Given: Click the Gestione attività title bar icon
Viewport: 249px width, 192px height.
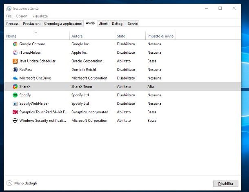Looking at the screenshot, I should coord(9,9).
